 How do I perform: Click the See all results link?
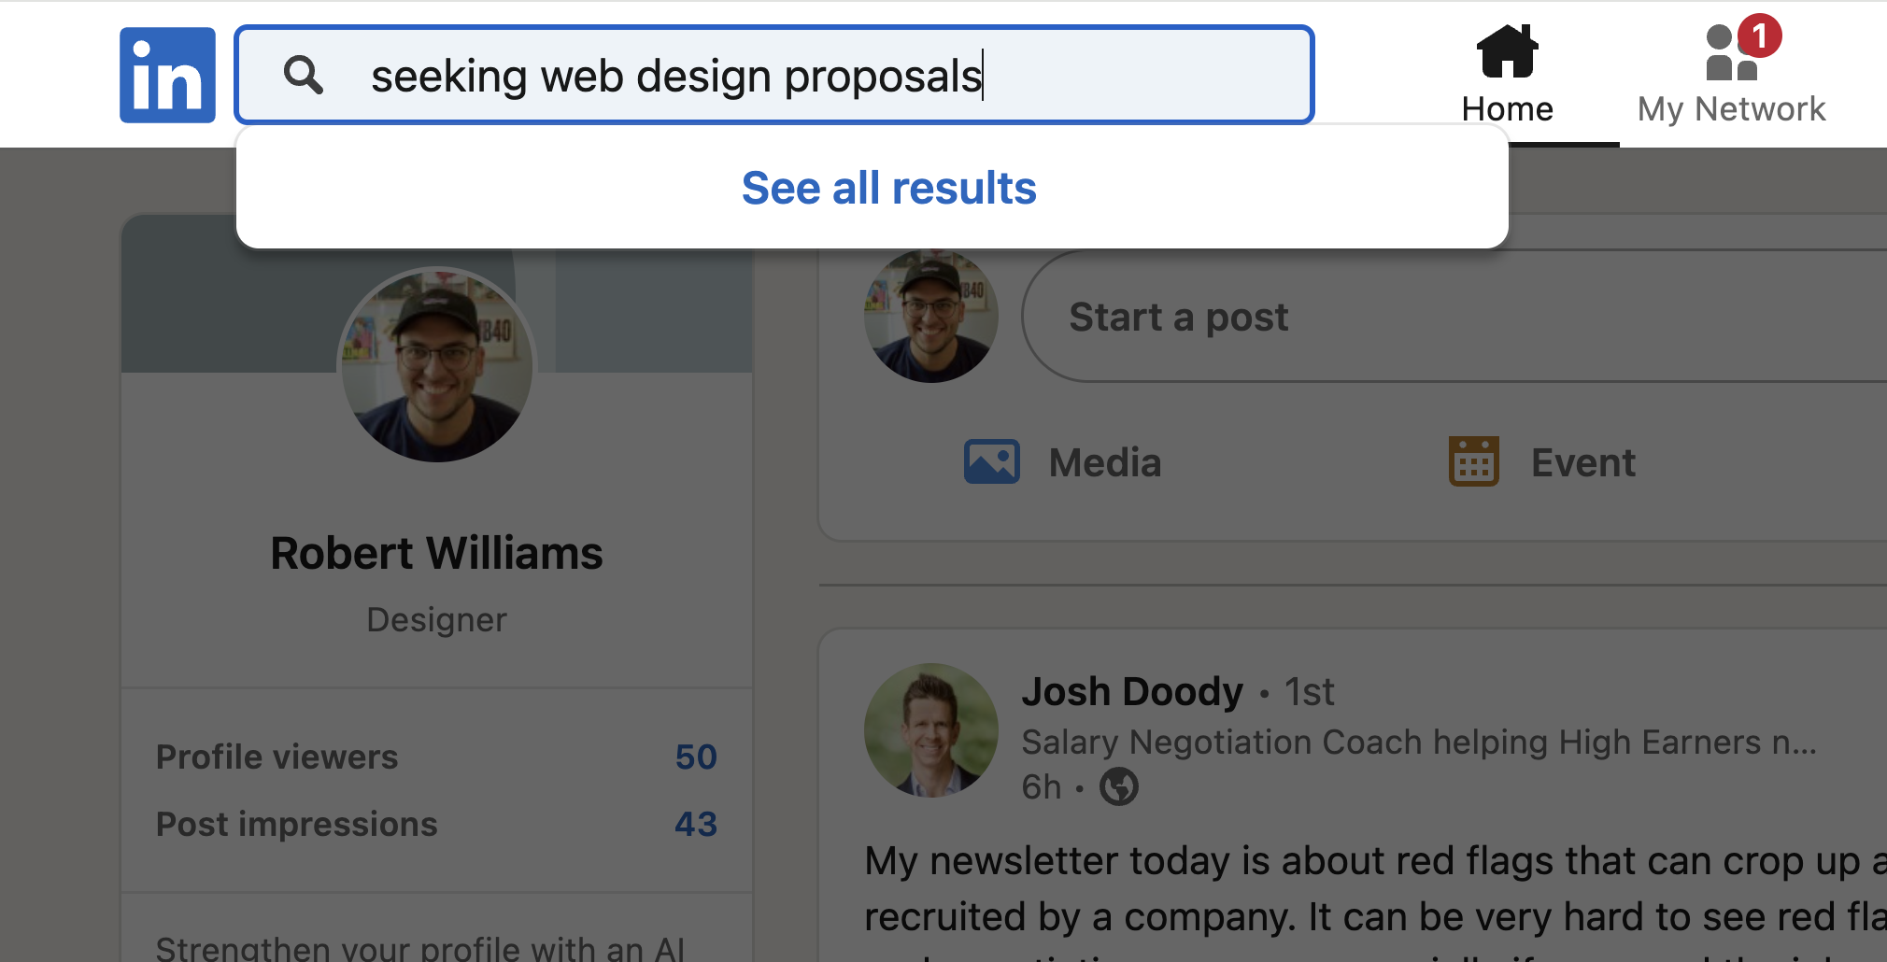click(887, 188)
